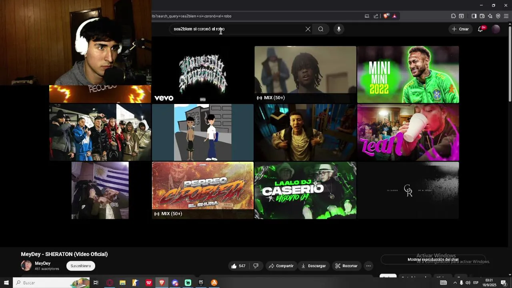
Task: Open the cartoon characters thumbnail
Action: coord(203,132)
